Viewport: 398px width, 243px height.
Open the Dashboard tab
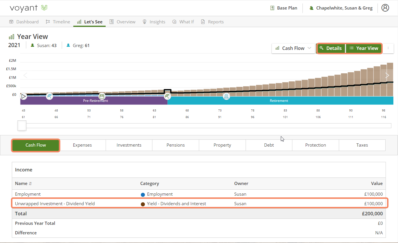point(24,22)
